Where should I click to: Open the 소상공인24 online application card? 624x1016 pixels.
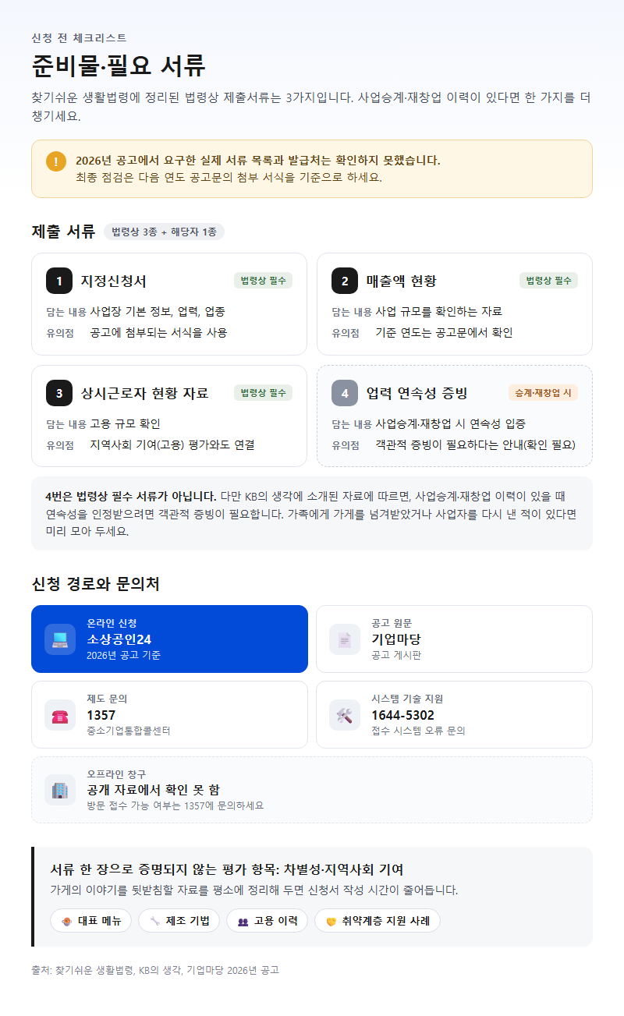pos(169,639)
